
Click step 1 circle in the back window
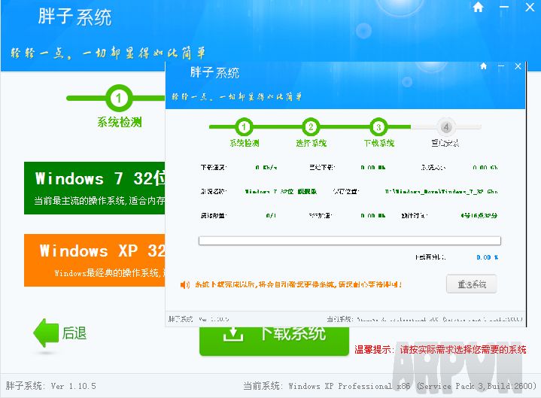[x=119, y=99]
